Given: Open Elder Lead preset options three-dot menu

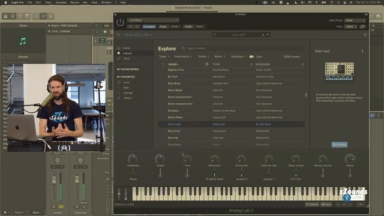Looking at the screenshot, I should (362, 51).
